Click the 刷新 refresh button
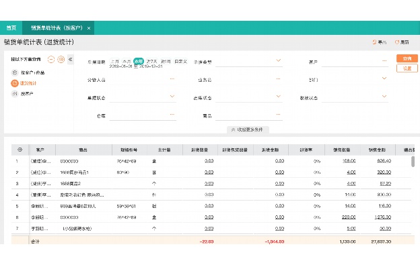 (402, 42)
